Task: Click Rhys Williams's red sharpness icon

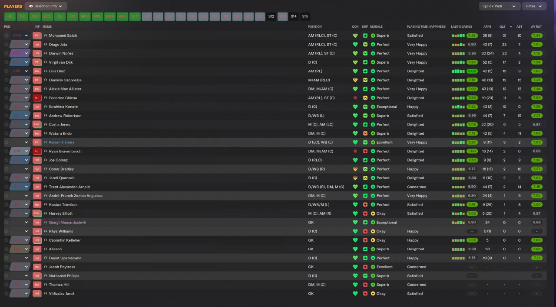Action: coord(365,231)
